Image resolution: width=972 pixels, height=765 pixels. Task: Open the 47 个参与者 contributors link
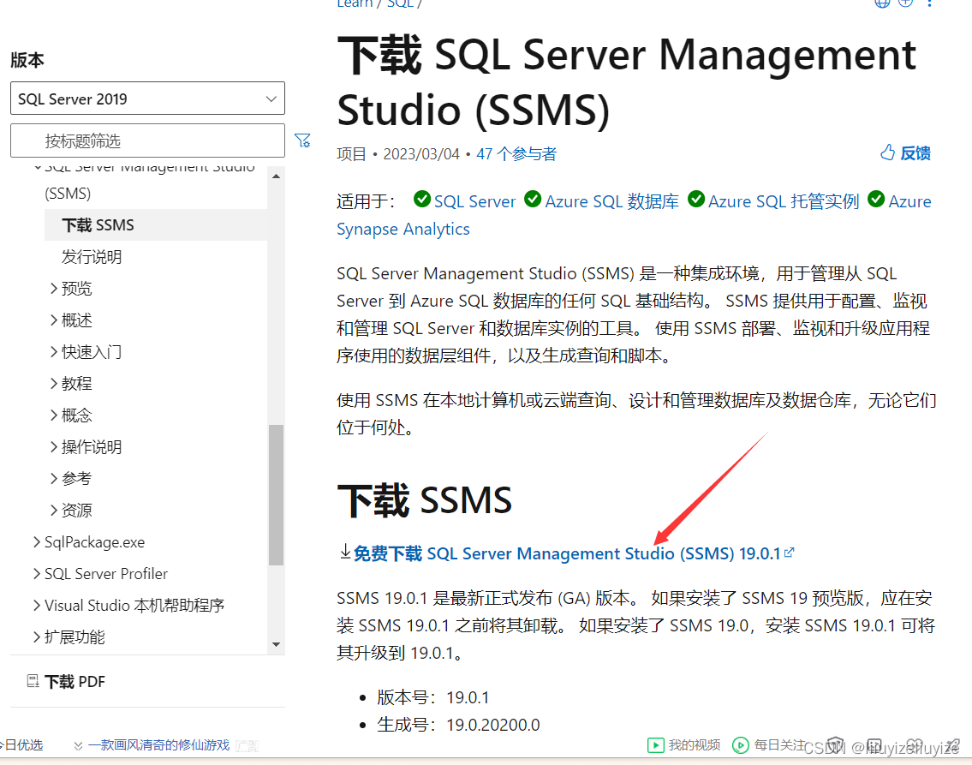click(x=516, y=153)
